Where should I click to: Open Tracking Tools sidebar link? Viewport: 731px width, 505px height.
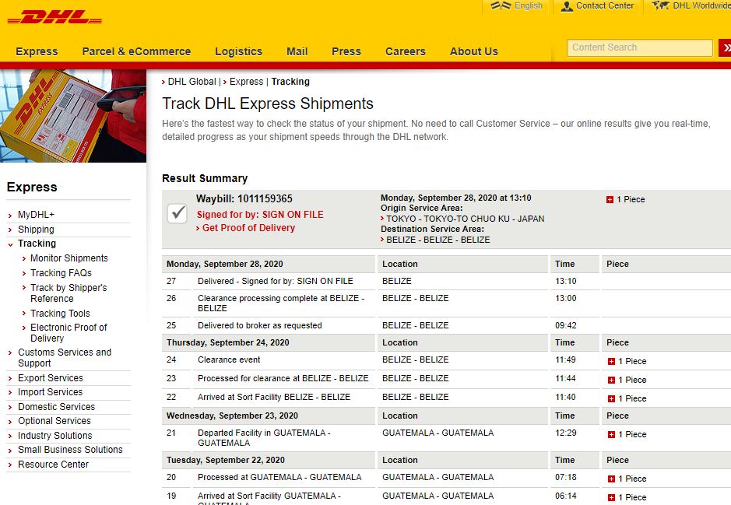click(60, 314)
